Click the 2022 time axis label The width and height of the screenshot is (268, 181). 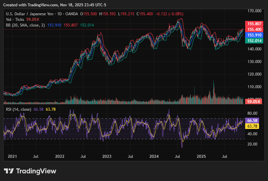coord(60,156)
